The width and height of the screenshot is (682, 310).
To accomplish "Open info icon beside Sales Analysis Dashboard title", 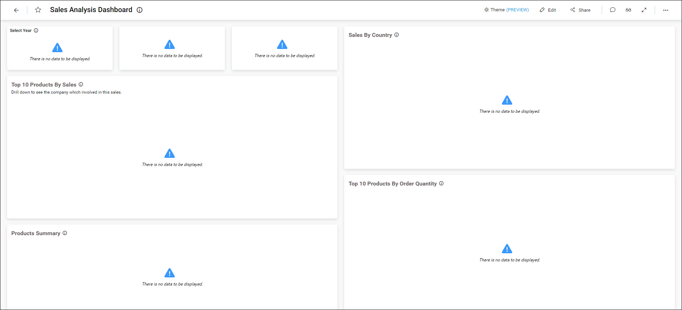I will 140,10.
